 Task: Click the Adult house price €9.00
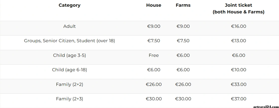coord(154,26)
